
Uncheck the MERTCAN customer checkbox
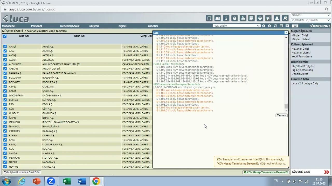coord(5,158)
